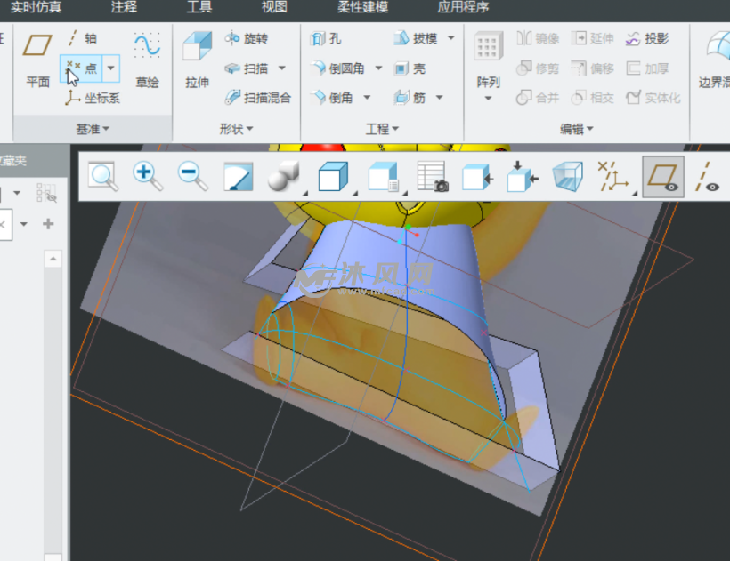Start the 草绘 sketch tool
The width and height of the screenshot is (730, 561).
coord(147,60)
